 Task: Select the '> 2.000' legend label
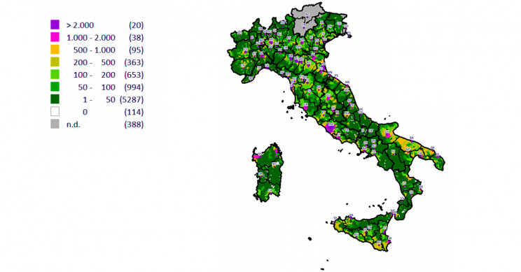[x=80, y=25]
